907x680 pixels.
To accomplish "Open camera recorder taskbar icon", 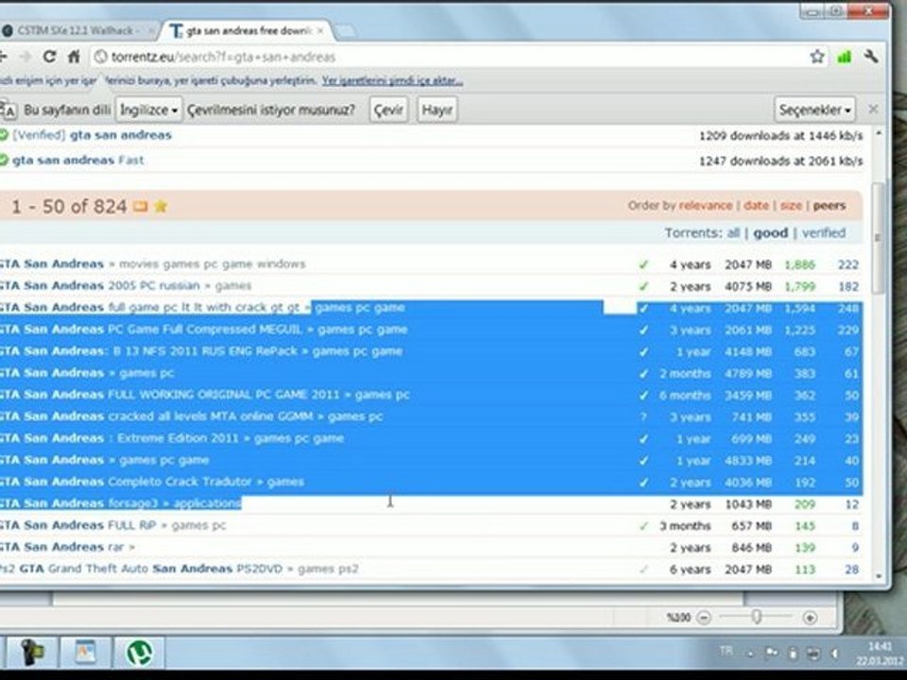I will 32,653.
